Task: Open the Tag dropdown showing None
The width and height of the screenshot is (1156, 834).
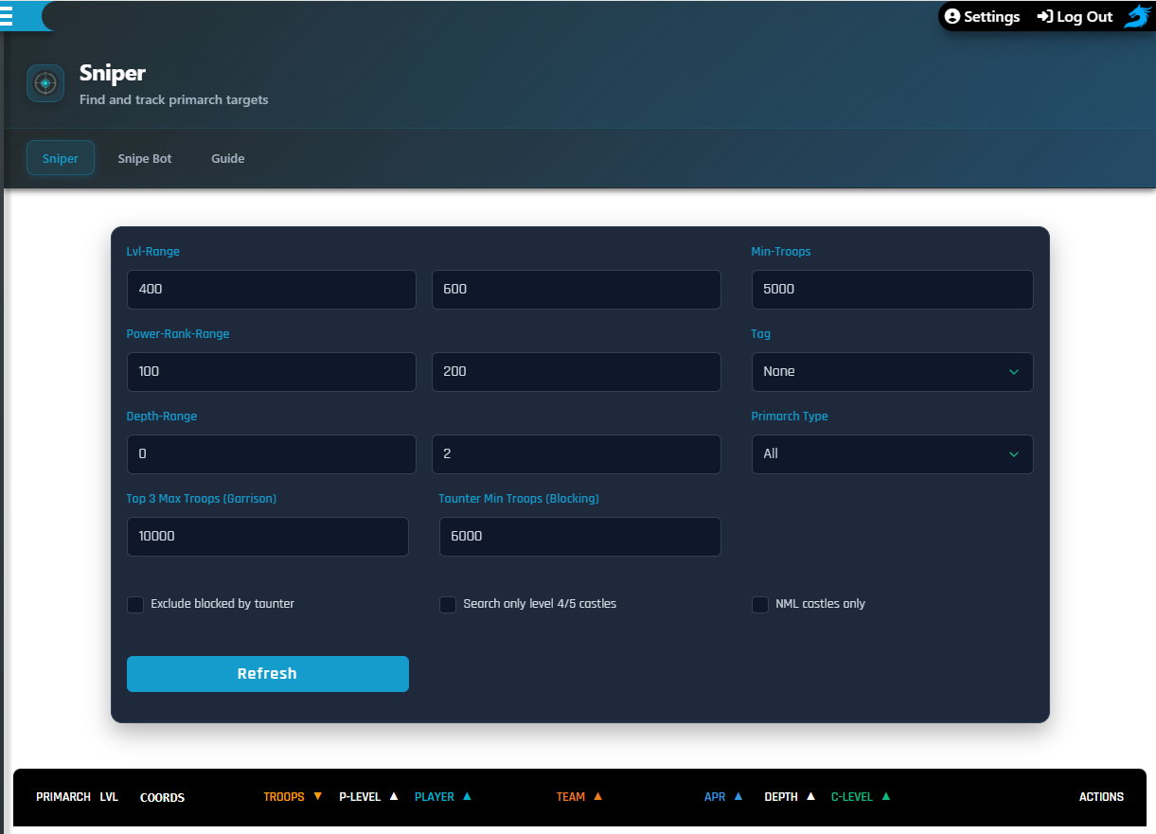Action: click(x=891, y=372)
